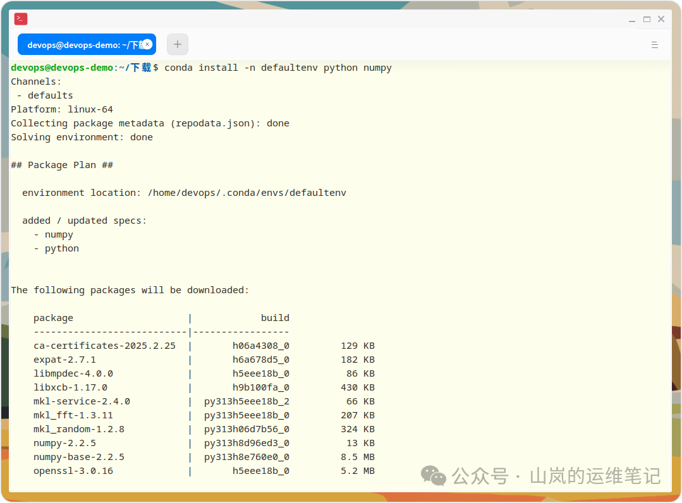This screenshot has height=503, width=682.
Task: Open a new terminal tab with the plus icon
Action: coord(177,44)
